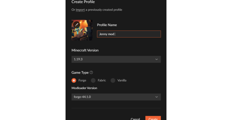Click the Vanilla label text
Viewport: 232px width, 120px height.
[x=122, y=80]
